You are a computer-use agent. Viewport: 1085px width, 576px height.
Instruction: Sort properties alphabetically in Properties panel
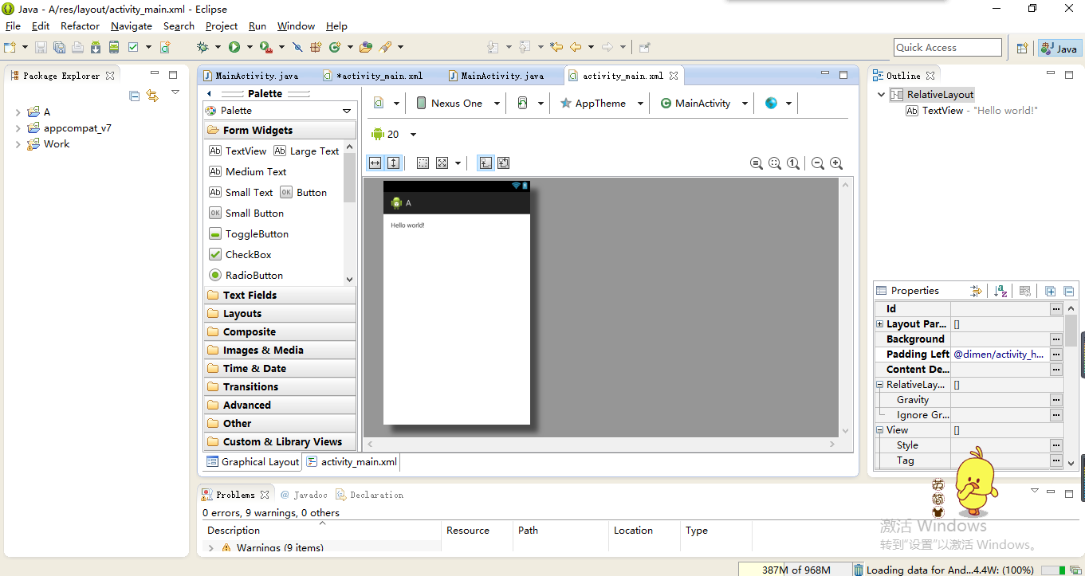click(1000, 291)
